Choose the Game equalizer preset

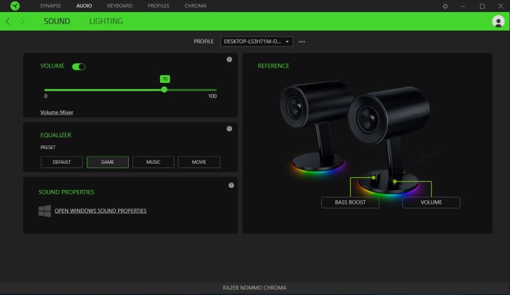[x=107, y=162]
